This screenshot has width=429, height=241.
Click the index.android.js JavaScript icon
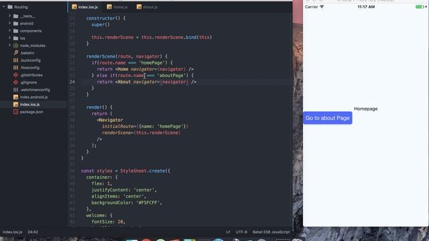pos(16,97)
